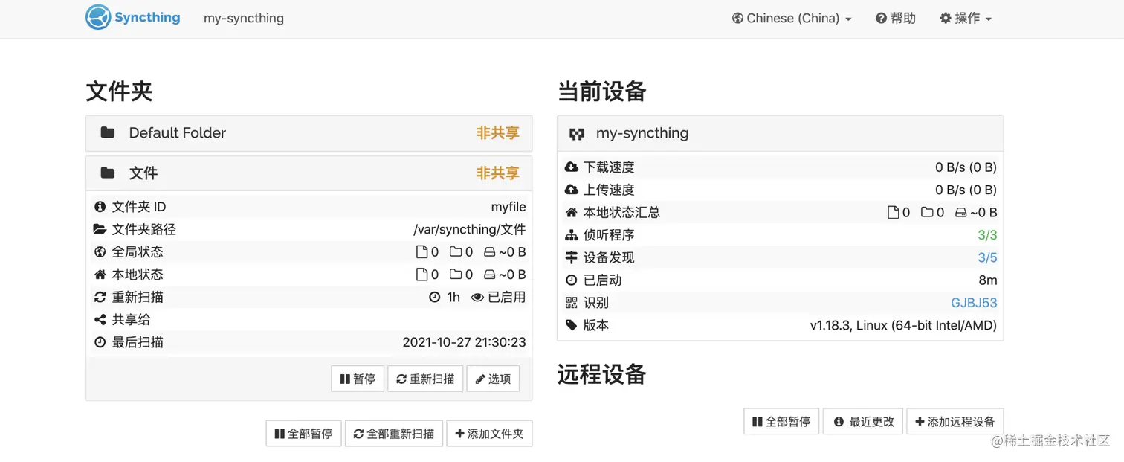This screenshot has width=1124, height=462.
Task: Click the eye icon next to 已启用
Action: (478, 297)
